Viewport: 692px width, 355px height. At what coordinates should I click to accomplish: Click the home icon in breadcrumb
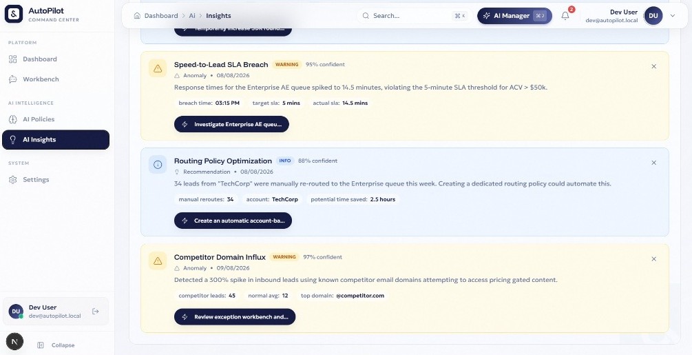tap(137, 15)
